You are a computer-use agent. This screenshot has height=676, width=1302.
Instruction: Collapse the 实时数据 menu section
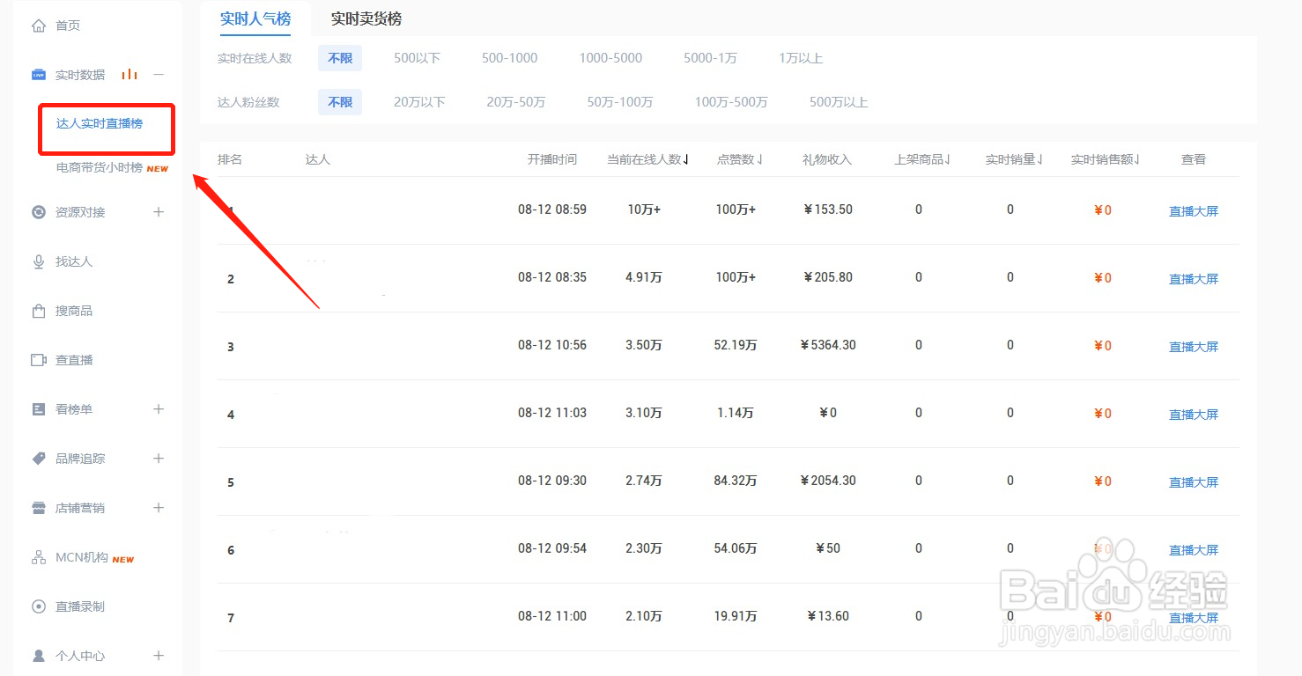coord(159,75)
